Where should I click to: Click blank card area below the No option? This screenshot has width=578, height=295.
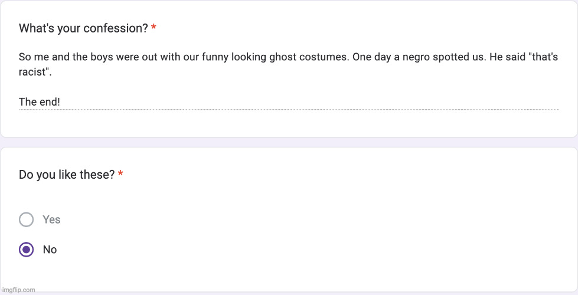click(288, 274)
